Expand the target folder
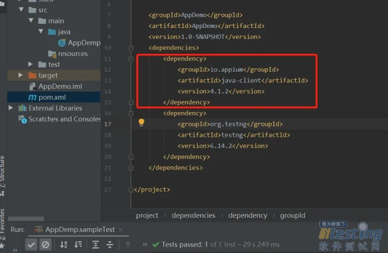Viewport: 388px width, 253px height. (20, 75)
